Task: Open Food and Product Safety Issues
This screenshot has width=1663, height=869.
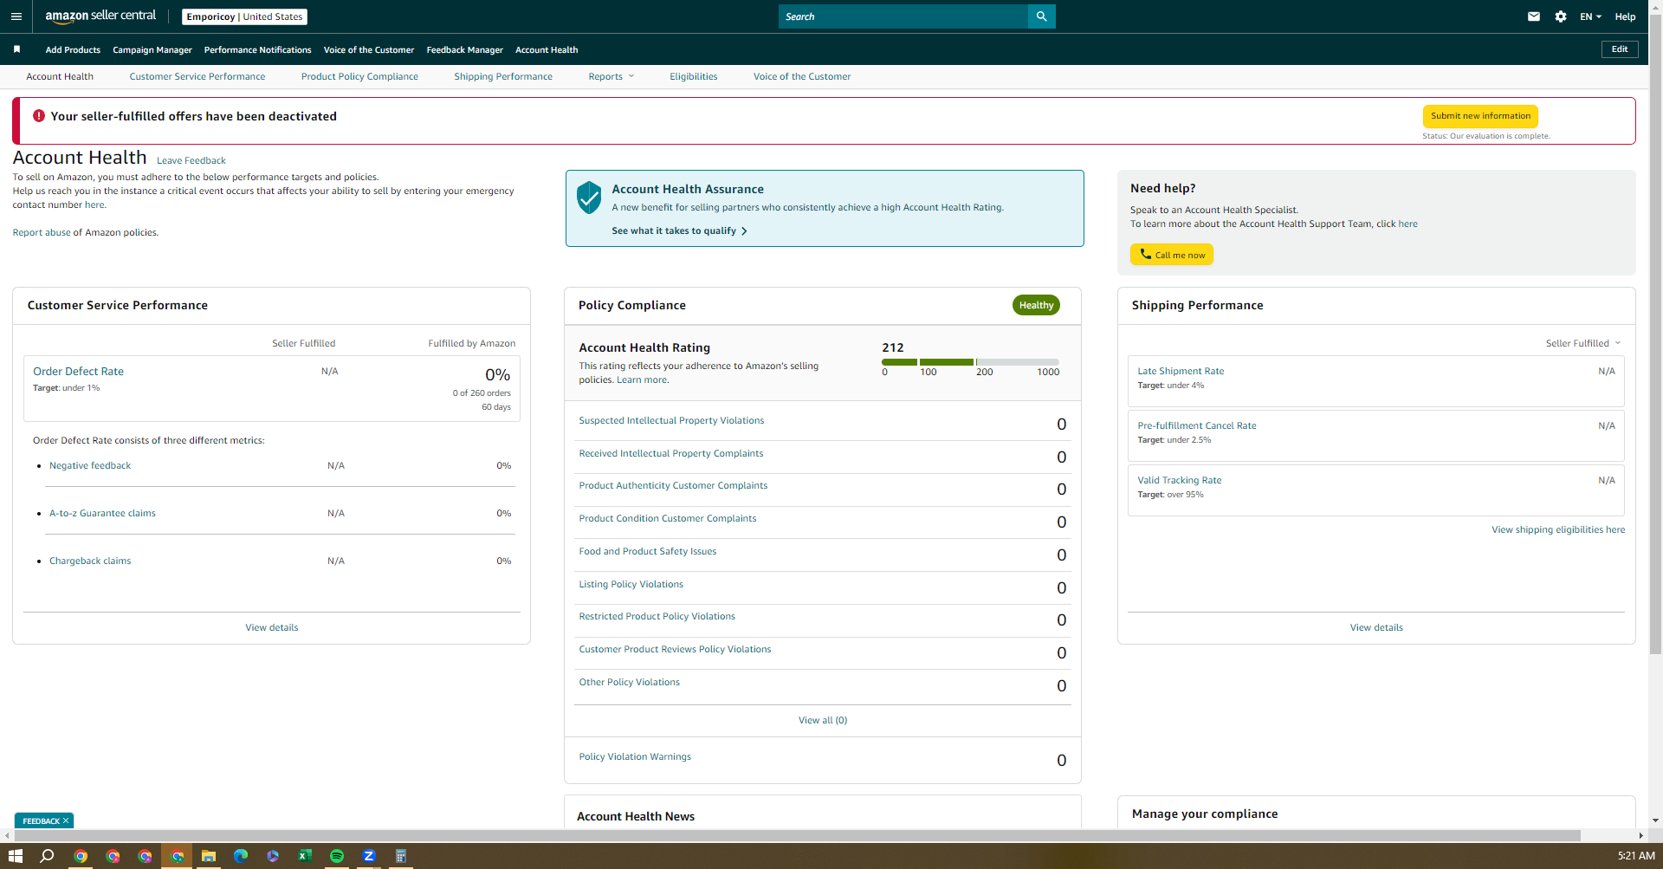Action: click(x=648, y=551)
